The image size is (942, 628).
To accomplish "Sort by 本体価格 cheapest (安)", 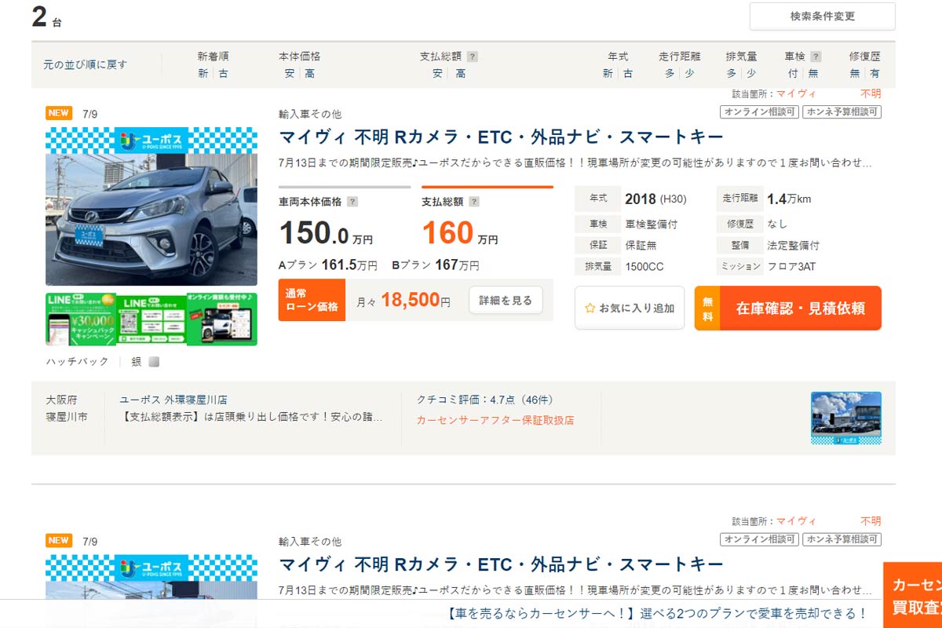I will pyautogui.click(x=290, y=73).
